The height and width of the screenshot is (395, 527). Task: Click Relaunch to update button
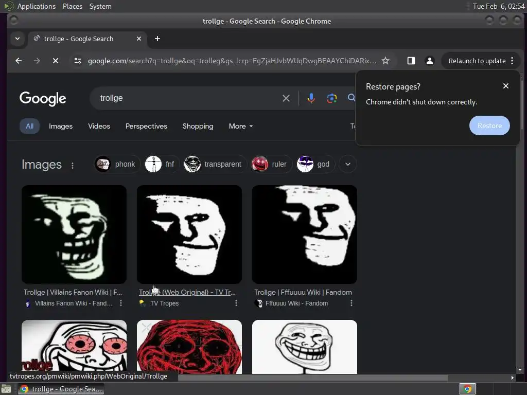pyautogui.click(x=477, y=61)
